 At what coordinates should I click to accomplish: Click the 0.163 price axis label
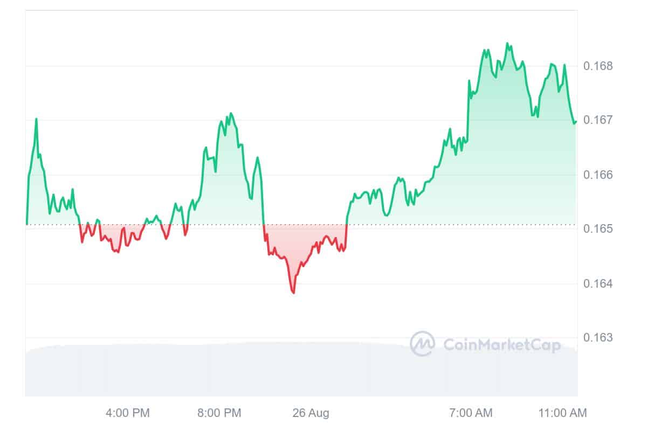coord(598,338)
